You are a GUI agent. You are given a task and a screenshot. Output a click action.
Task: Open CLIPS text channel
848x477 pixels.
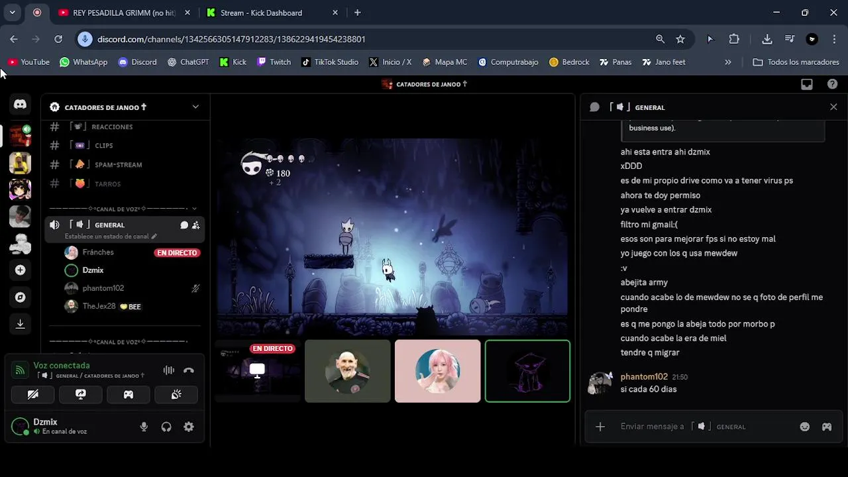tap(125, 145)
